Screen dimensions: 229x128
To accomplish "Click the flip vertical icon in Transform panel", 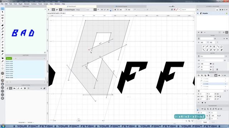I will 205,109.
